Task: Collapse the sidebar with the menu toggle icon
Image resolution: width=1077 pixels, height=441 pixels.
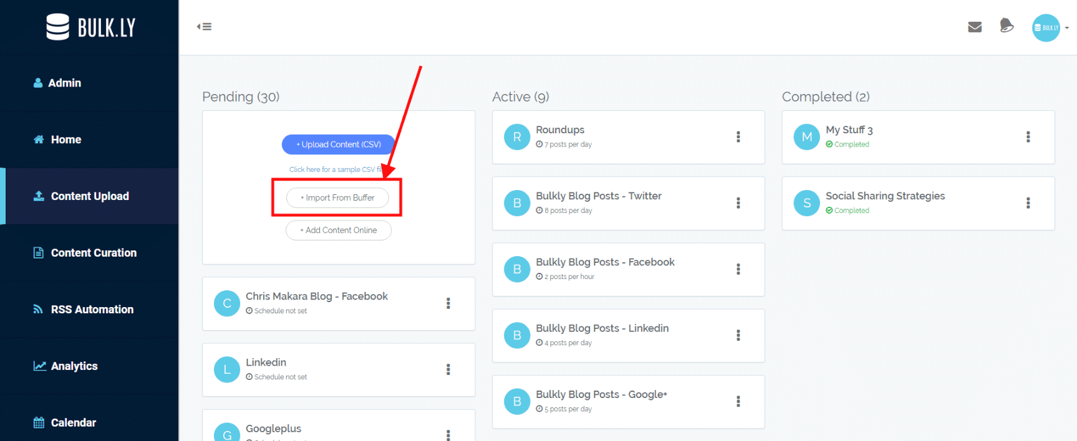Action: [205, 27]
